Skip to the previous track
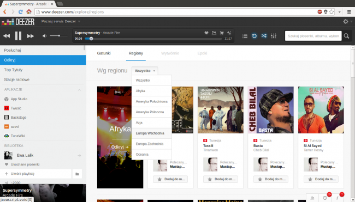Screen dimensions: 355x202 tap(7, 36)
